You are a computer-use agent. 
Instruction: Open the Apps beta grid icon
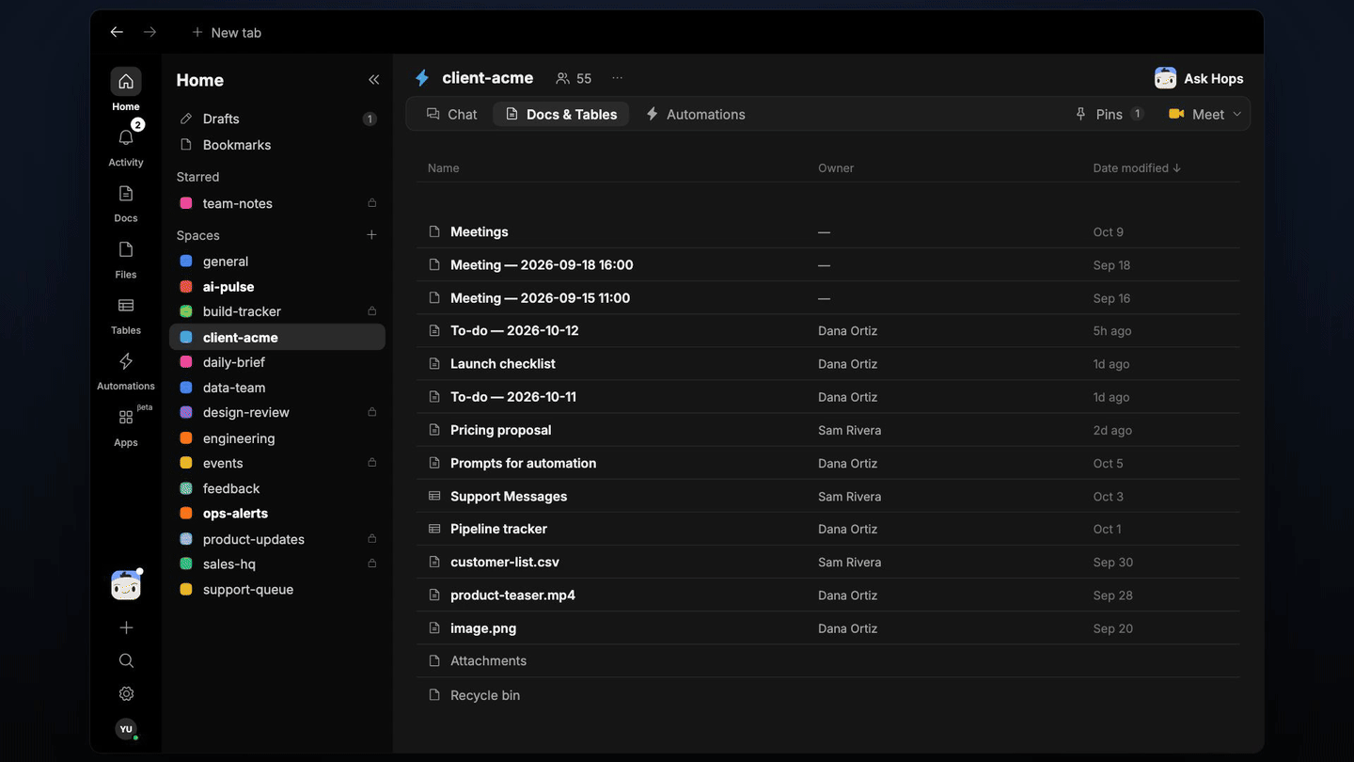126,418
